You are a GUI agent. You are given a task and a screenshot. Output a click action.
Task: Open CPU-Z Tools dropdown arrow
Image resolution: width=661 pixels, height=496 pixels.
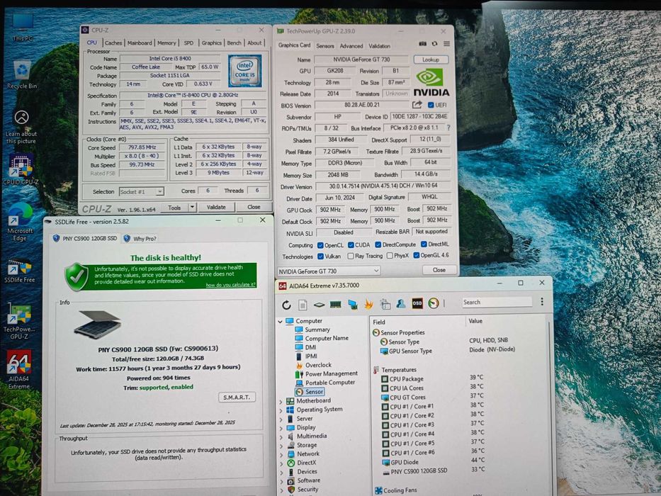192,207
